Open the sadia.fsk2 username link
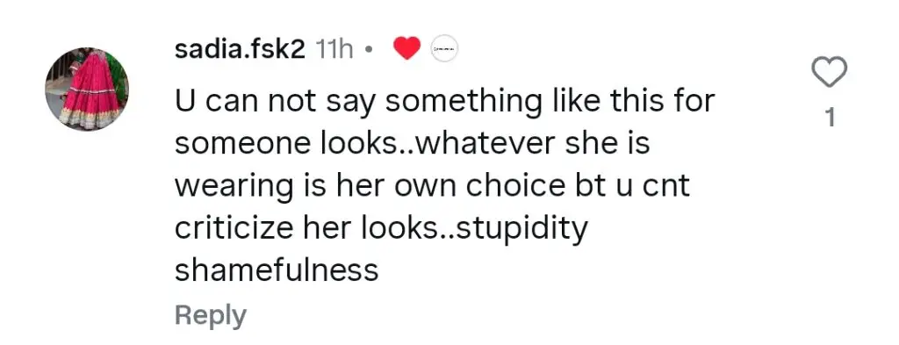Image resolution: width=899 pixels, height=345 pixels. [x=240, y=50]
